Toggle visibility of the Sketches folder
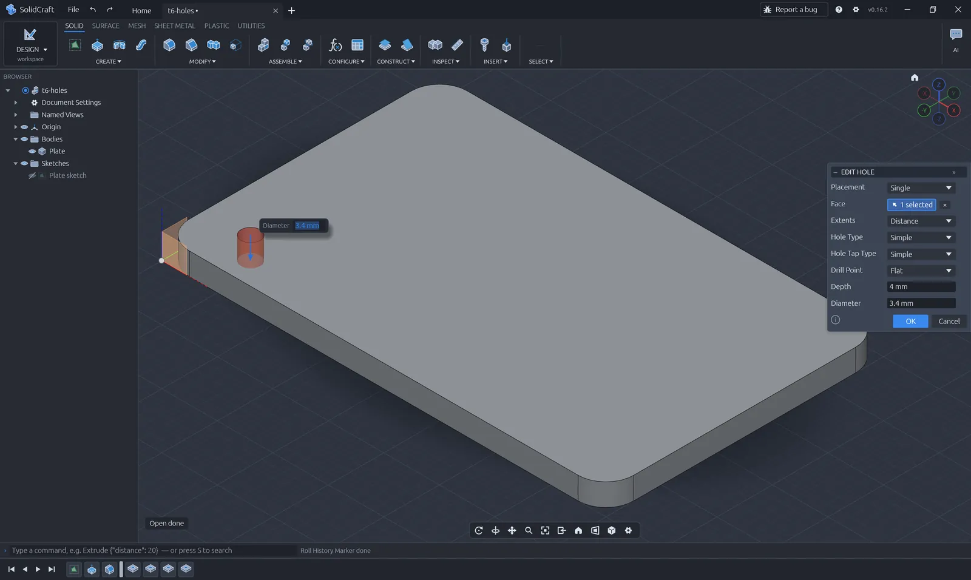The image size is (971, 580). [x=24, y=164]
